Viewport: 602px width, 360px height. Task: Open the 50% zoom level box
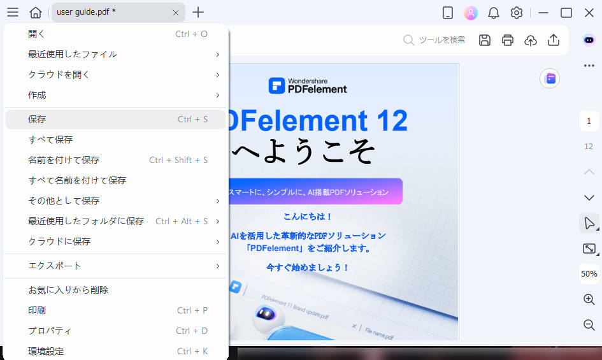[589, 274]
